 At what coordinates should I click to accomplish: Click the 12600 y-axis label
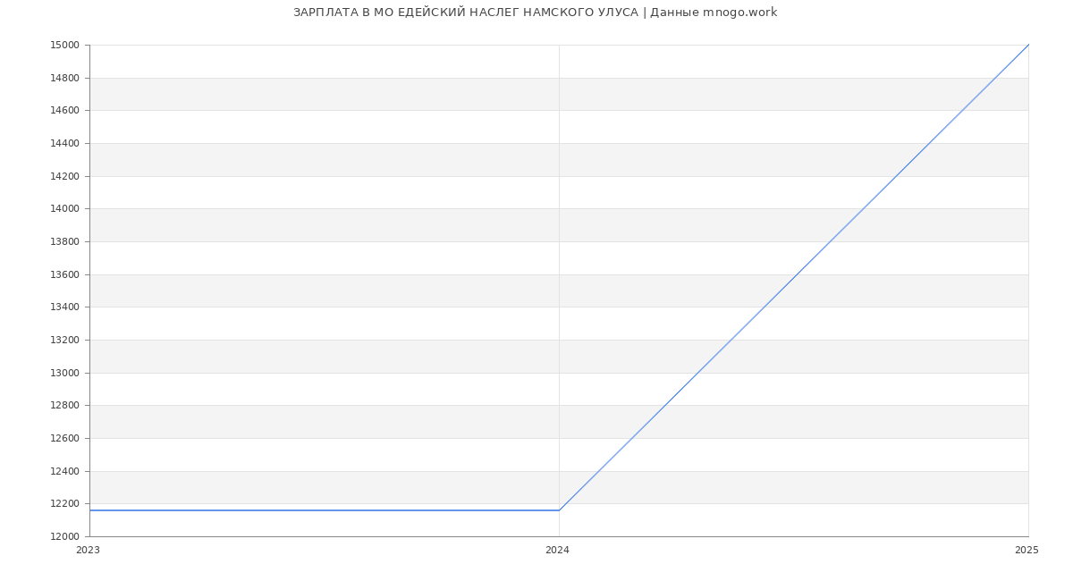point(64,439)
